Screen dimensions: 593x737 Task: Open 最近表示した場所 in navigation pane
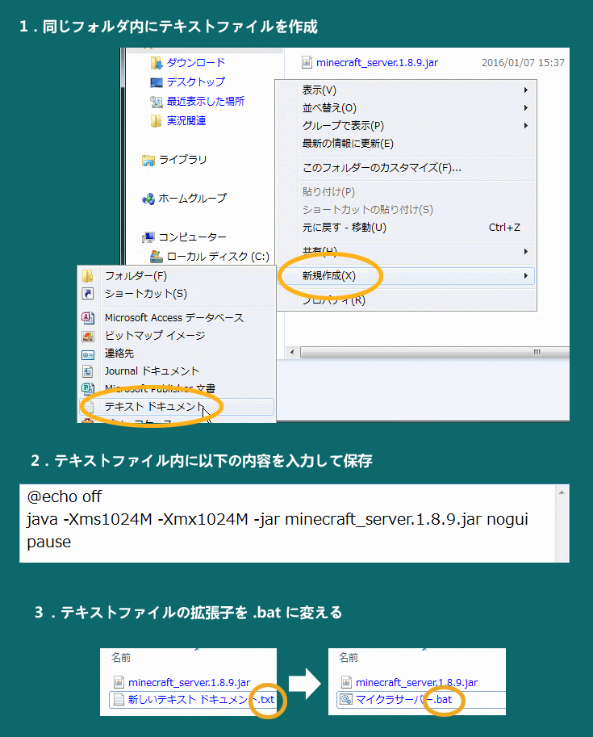tap(206, 102)
